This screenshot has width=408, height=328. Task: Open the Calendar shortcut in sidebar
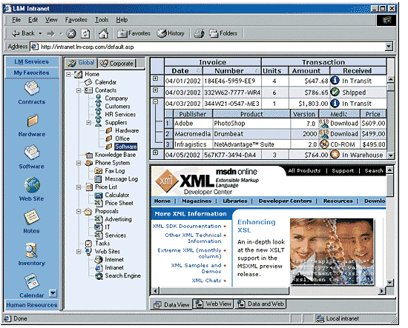click(32, 282)
